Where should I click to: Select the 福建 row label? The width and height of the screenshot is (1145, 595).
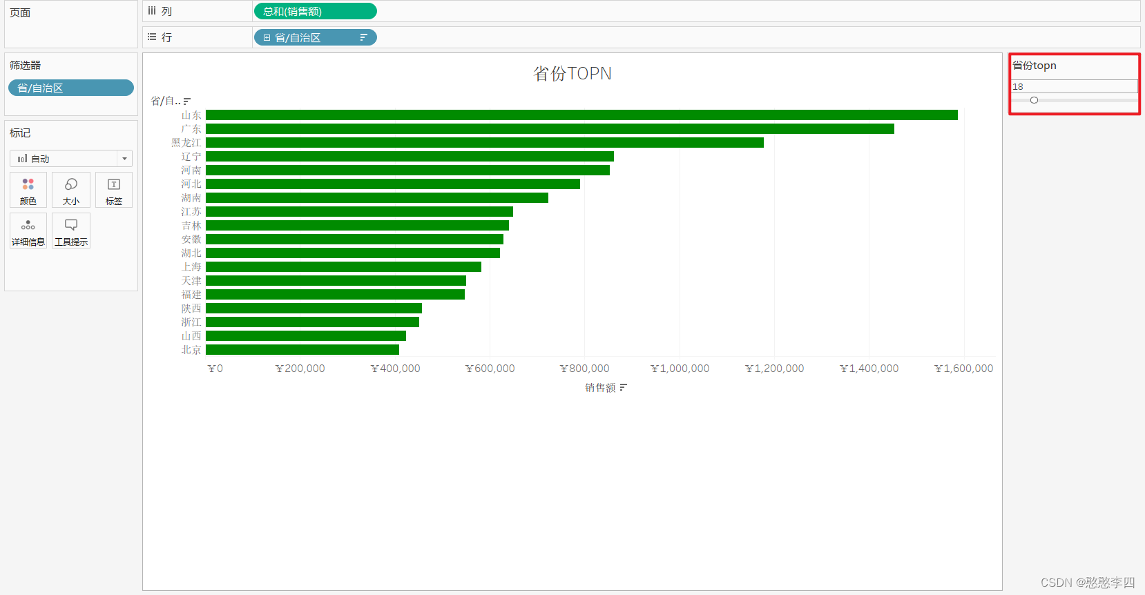[191, 295]
